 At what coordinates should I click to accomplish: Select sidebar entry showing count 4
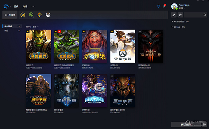point(12,31)
